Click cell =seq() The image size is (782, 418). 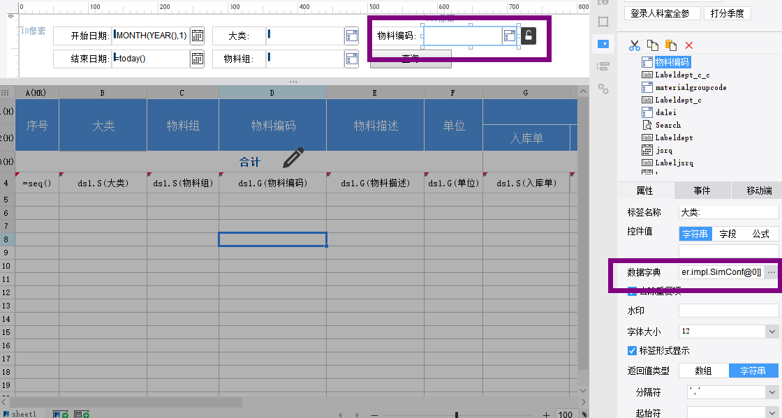pos(37,184)
